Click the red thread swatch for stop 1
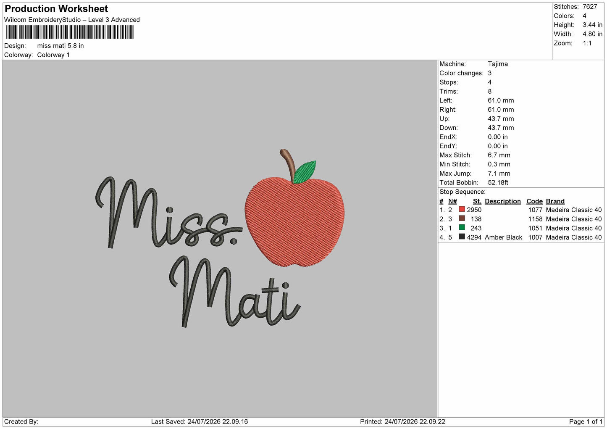607x429 pixels. [462, 209]
